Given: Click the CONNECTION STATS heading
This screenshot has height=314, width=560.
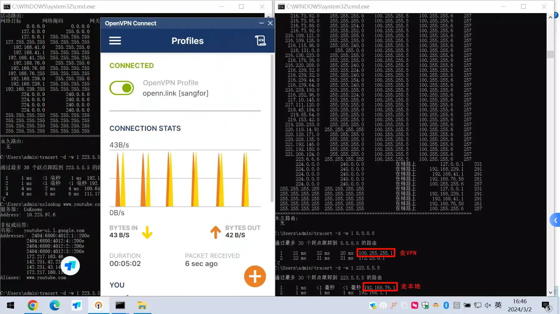Looking at the screenshot, I should tap(145, 128).
